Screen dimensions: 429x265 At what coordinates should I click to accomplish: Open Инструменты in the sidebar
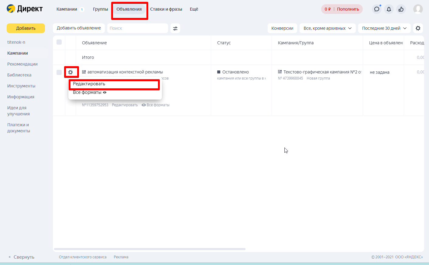21,86
